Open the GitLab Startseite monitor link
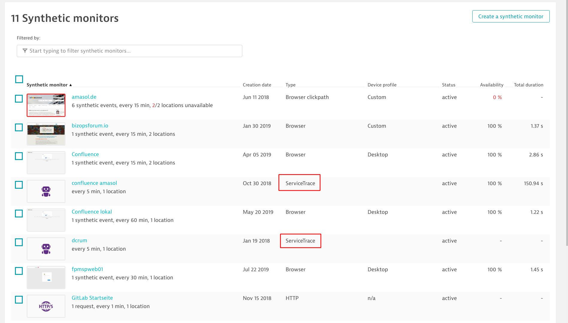This screenshot has height=323, width=568. point(92,298)
